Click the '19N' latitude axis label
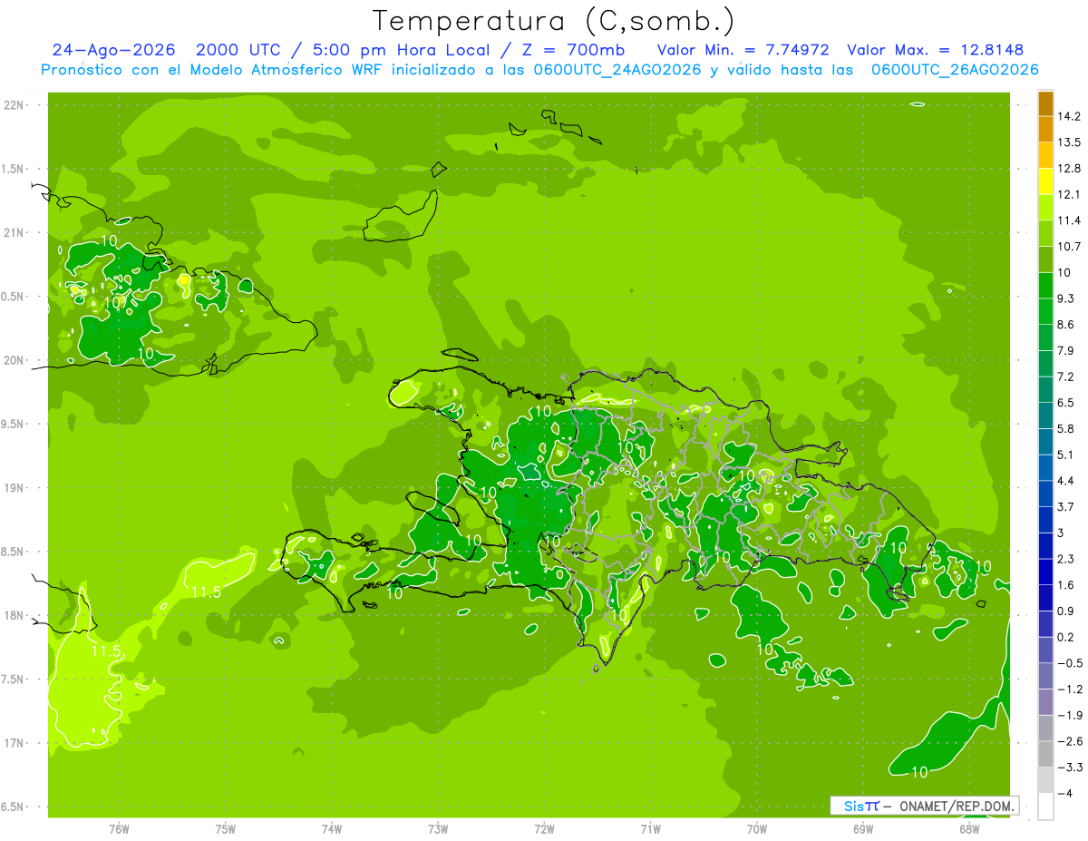The image size is (1088, 841). [x=14, y=488]
